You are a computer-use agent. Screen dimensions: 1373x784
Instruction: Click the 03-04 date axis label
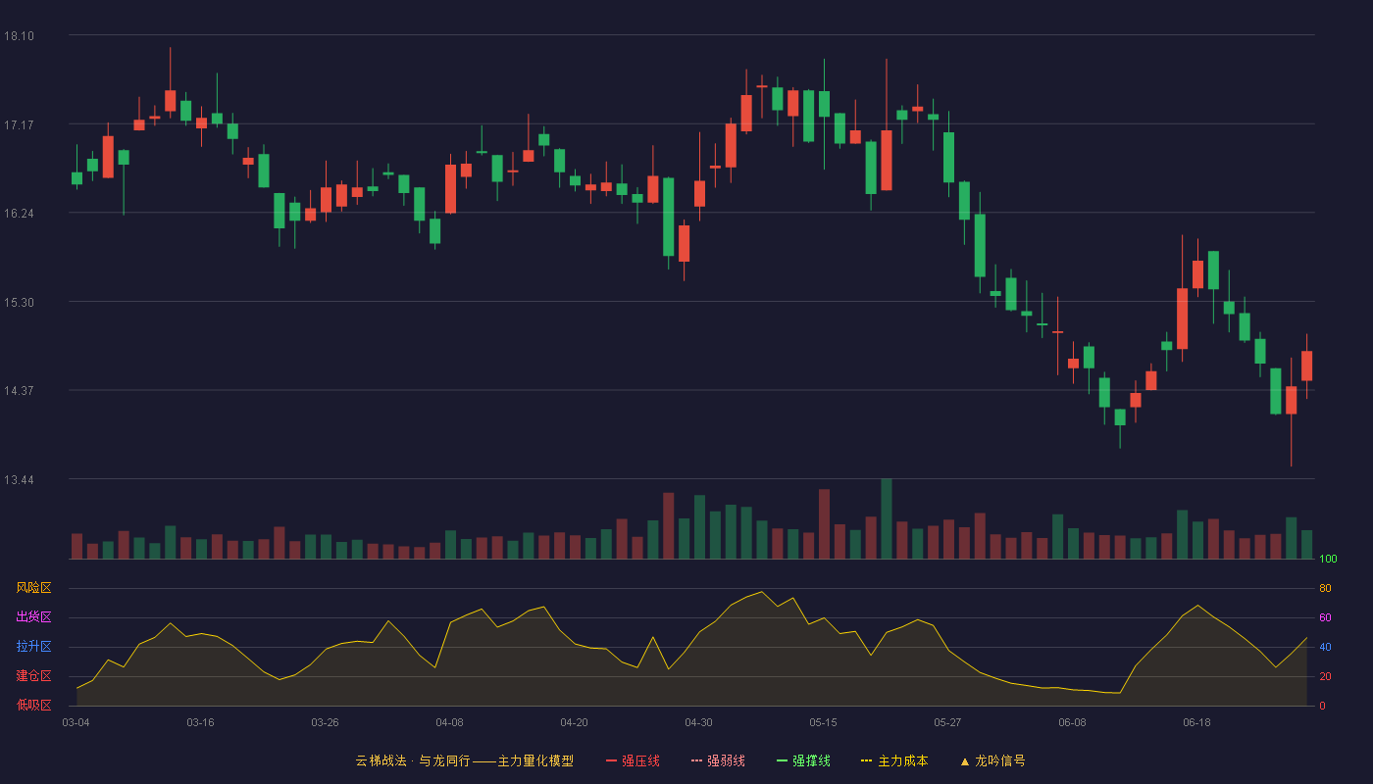click(76, 722)
